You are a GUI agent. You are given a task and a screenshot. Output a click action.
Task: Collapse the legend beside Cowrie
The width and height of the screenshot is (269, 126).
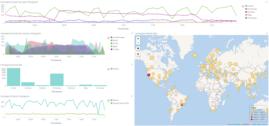[243, 6]
